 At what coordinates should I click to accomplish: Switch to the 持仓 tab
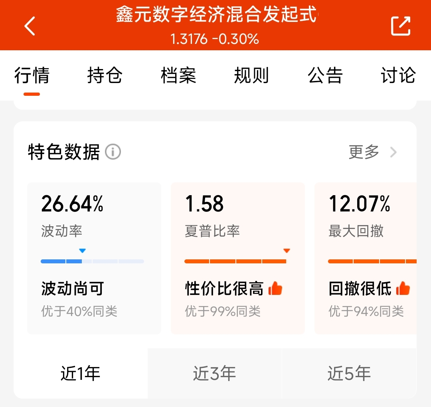point(105,75)
